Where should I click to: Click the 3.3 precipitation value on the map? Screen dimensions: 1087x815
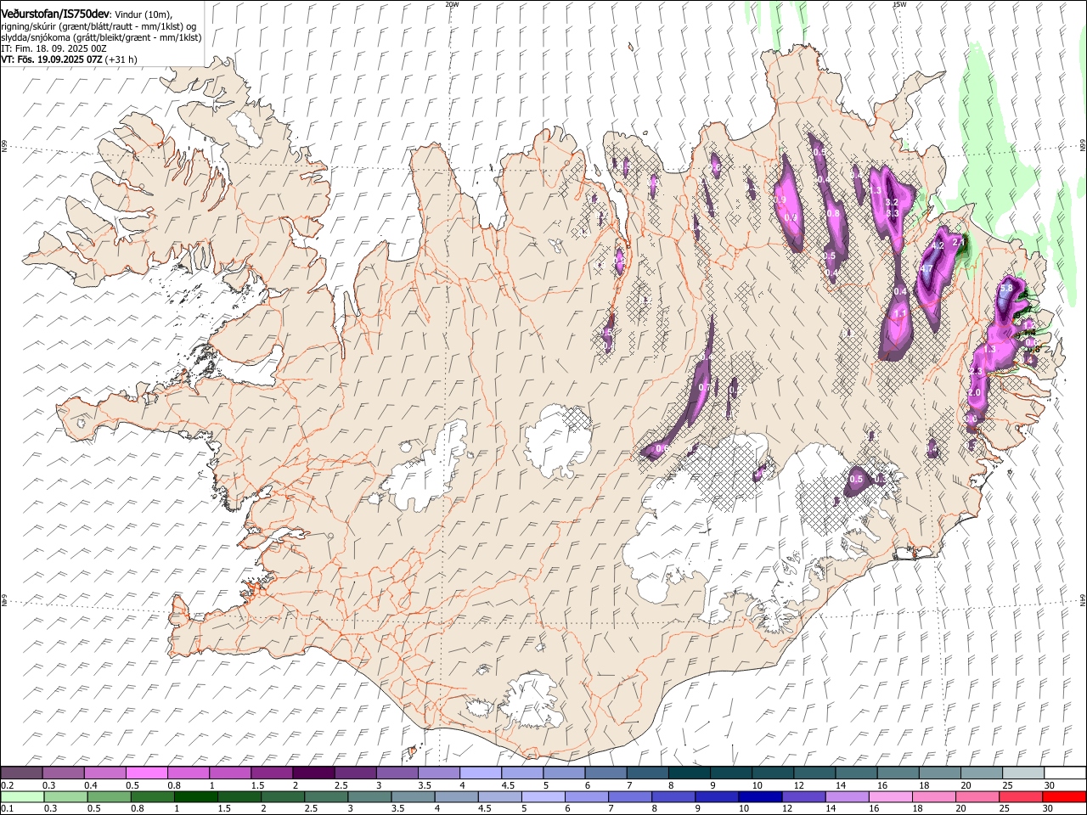(893, 215)
